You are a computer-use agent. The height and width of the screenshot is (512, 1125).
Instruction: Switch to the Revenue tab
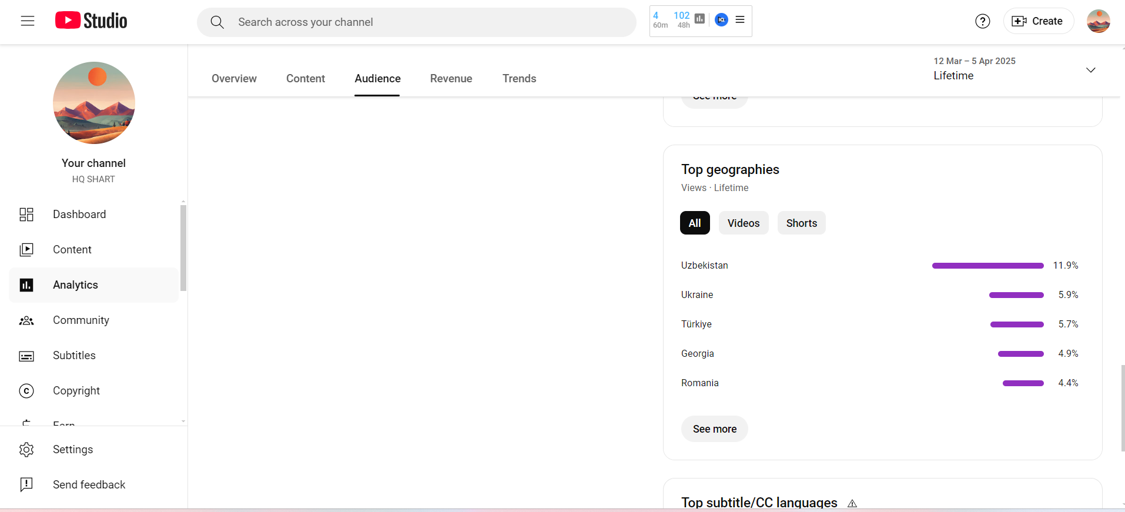(x=451, y=79)
